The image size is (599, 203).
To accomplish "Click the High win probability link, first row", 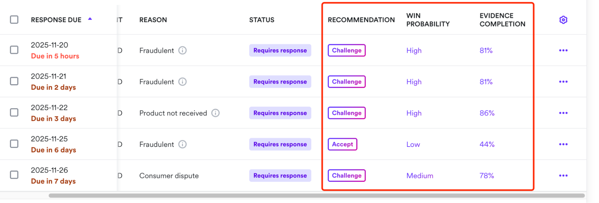I will (x=414, y=50).
